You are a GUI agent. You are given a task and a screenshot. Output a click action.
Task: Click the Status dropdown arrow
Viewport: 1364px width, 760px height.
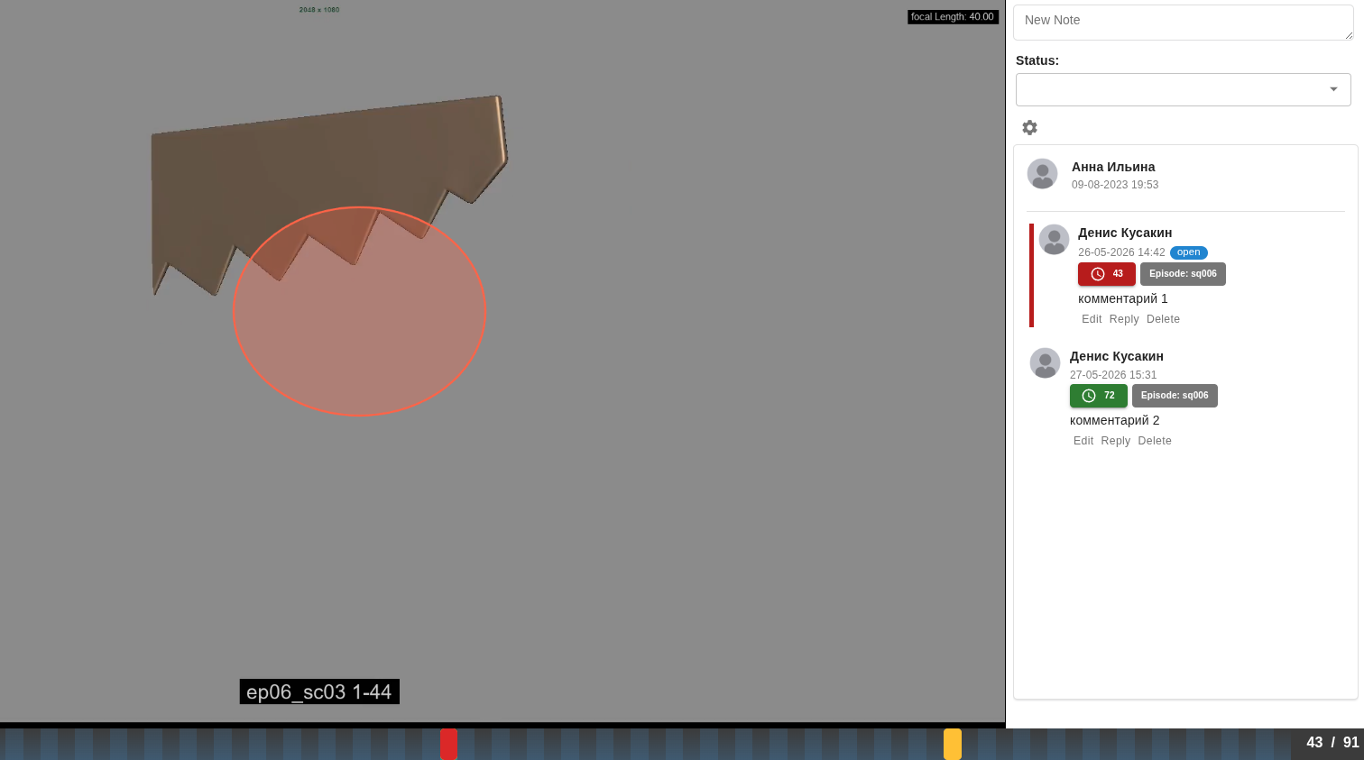(x=1333, y=89)
